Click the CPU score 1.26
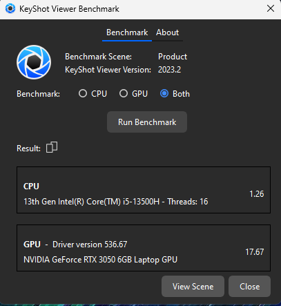This screenshot has width=281, height=306. pyautogui.click(x=257, y=194)
